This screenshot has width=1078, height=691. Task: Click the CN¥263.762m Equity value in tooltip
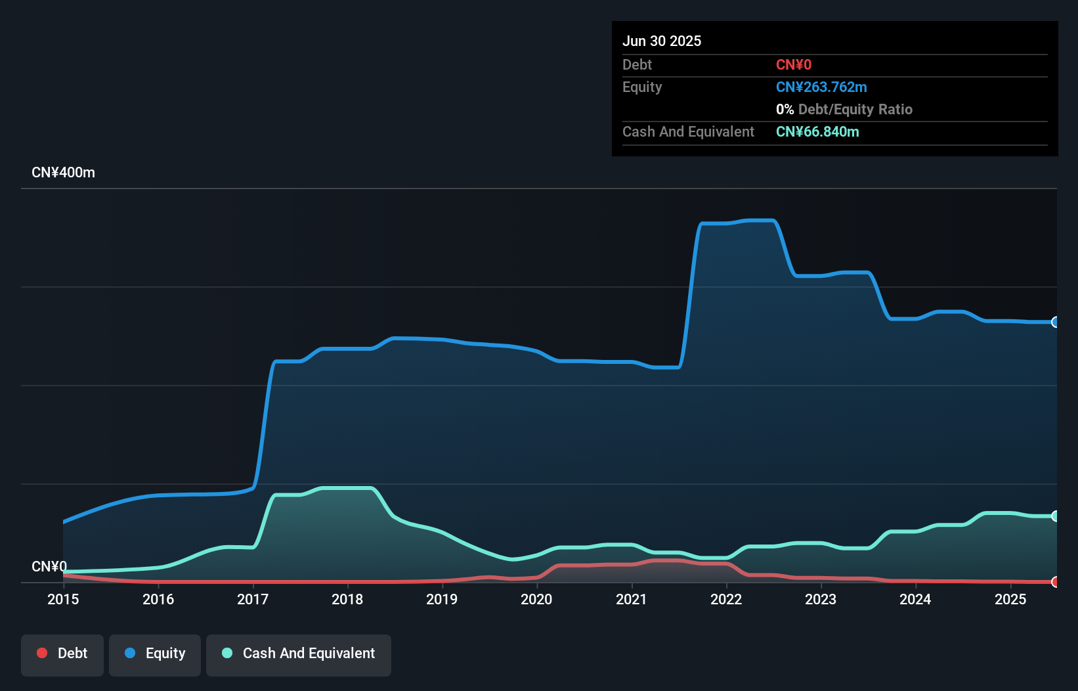(x=821, y=87)
